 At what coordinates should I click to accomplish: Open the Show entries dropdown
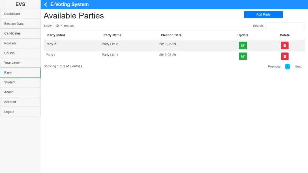(58, 26)
